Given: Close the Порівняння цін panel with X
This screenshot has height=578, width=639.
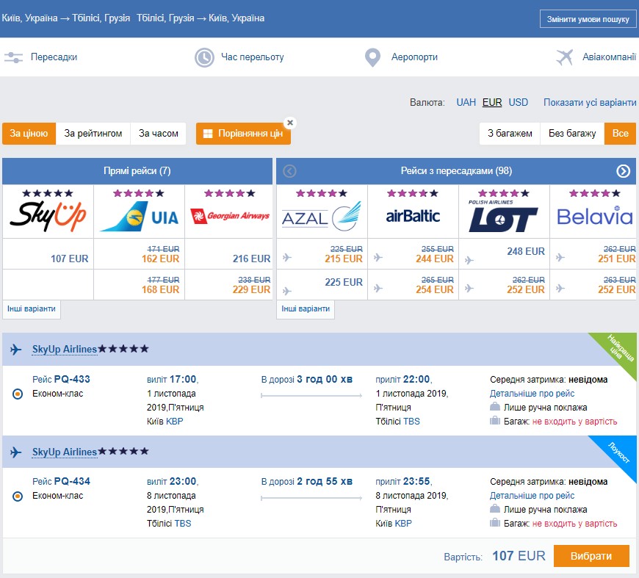Looking at the screenshot, I should 289,123.
